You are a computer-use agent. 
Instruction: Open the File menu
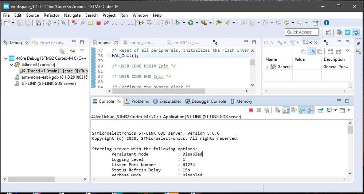6,15
